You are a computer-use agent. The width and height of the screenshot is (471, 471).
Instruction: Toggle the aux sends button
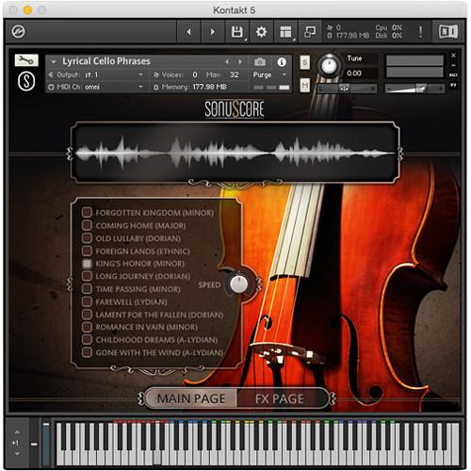[453, 75]
